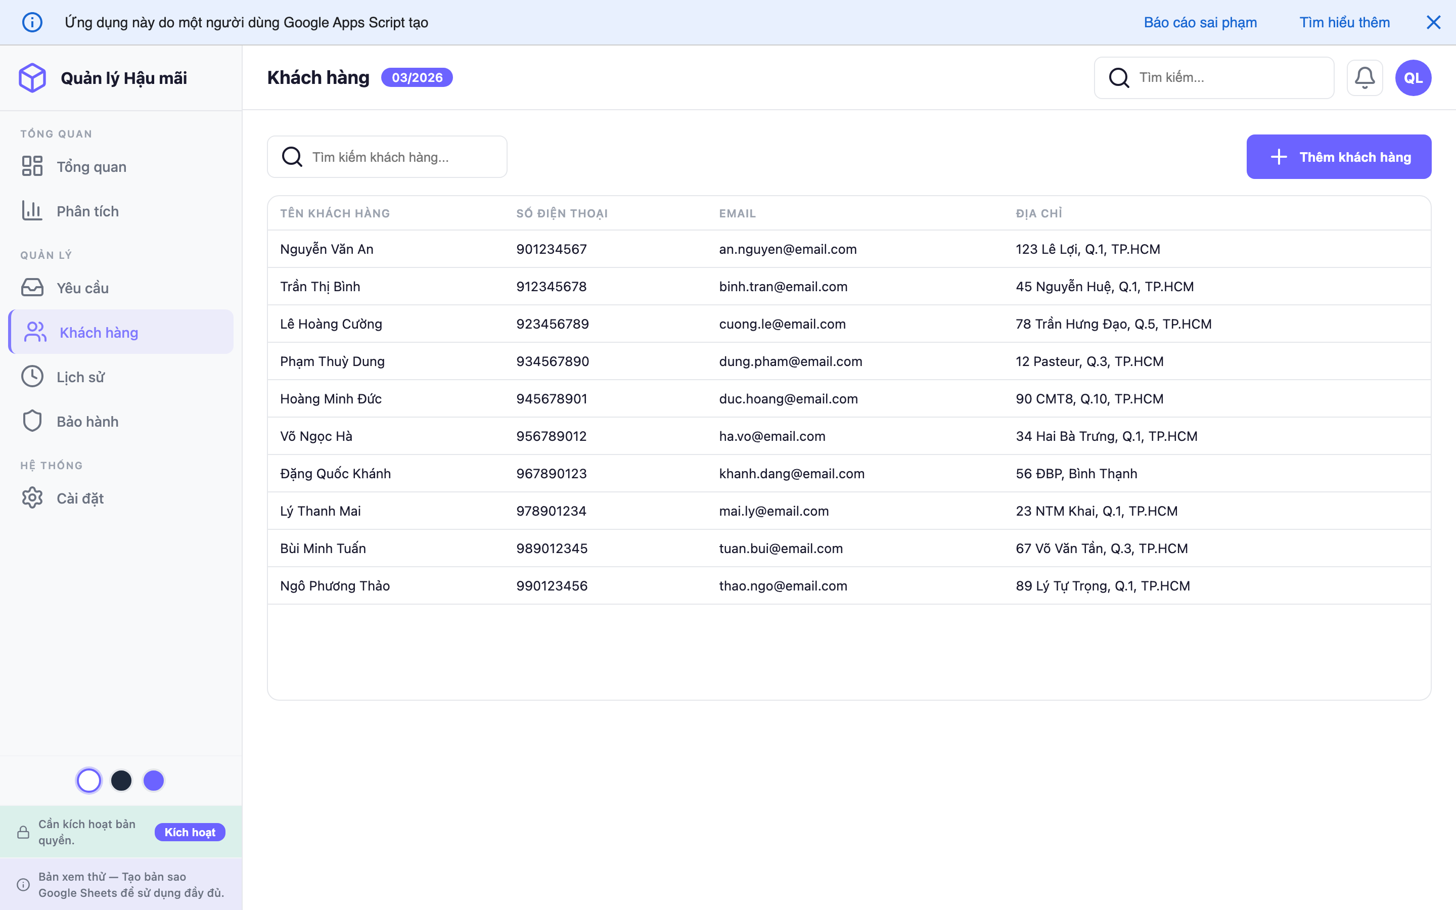This screenshot has width=1456, height=910.
Task: Open the Yêu cầu page
Action: [83, 288]
